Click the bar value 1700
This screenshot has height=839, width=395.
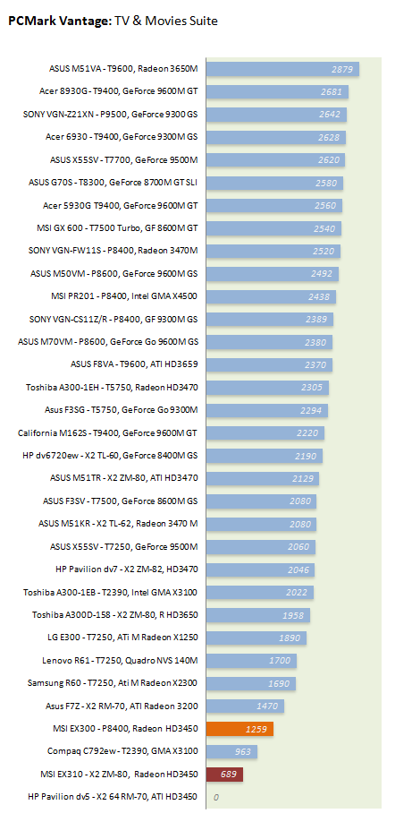click(280, 662)
